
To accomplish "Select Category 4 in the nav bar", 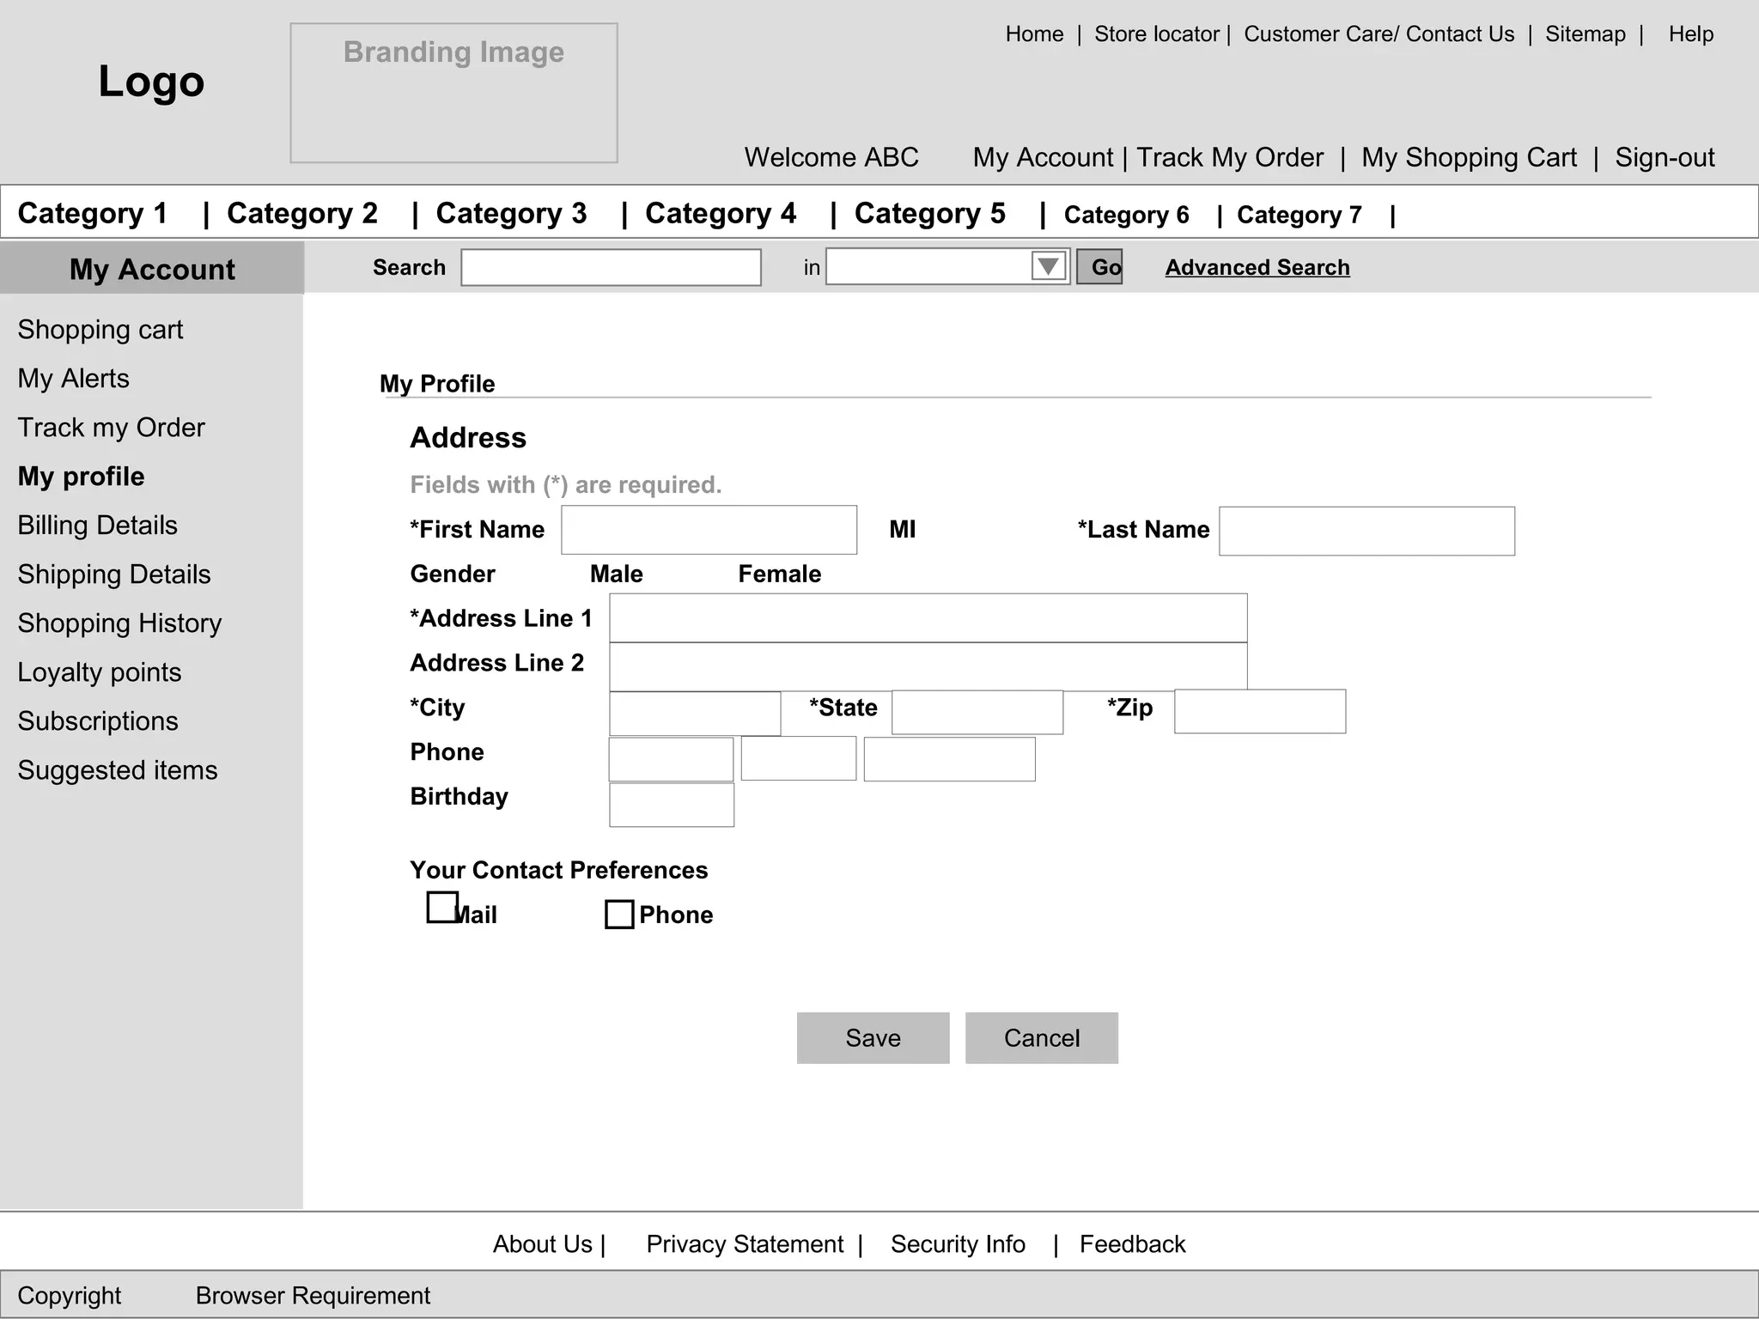I will point(721,213).
